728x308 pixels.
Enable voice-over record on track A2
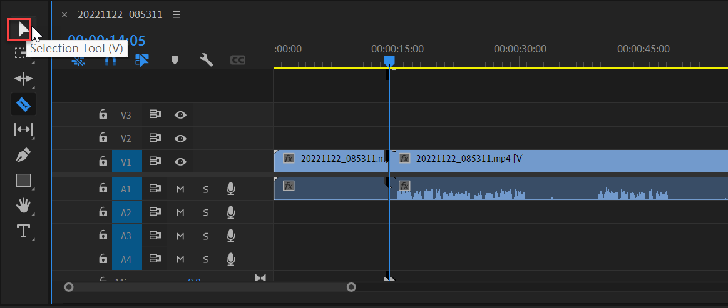point(231,212)
